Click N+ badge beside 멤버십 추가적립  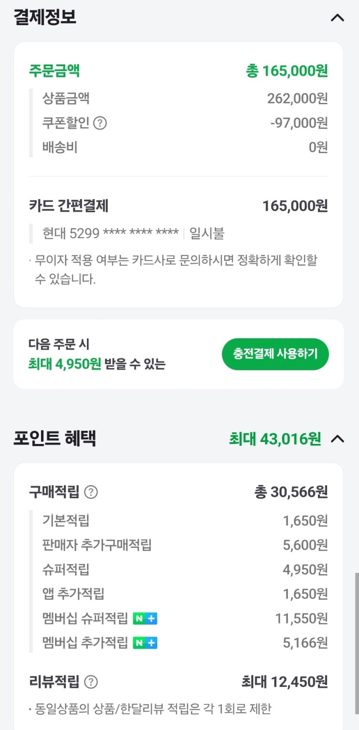(145, 643)
